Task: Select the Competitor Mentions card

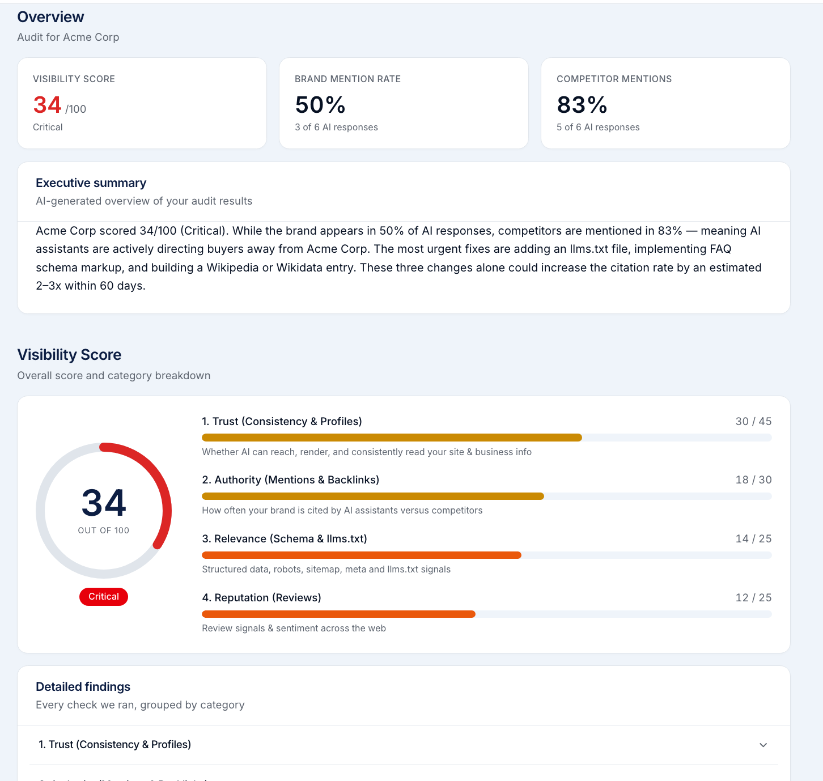Action: (x=665, y=103)
